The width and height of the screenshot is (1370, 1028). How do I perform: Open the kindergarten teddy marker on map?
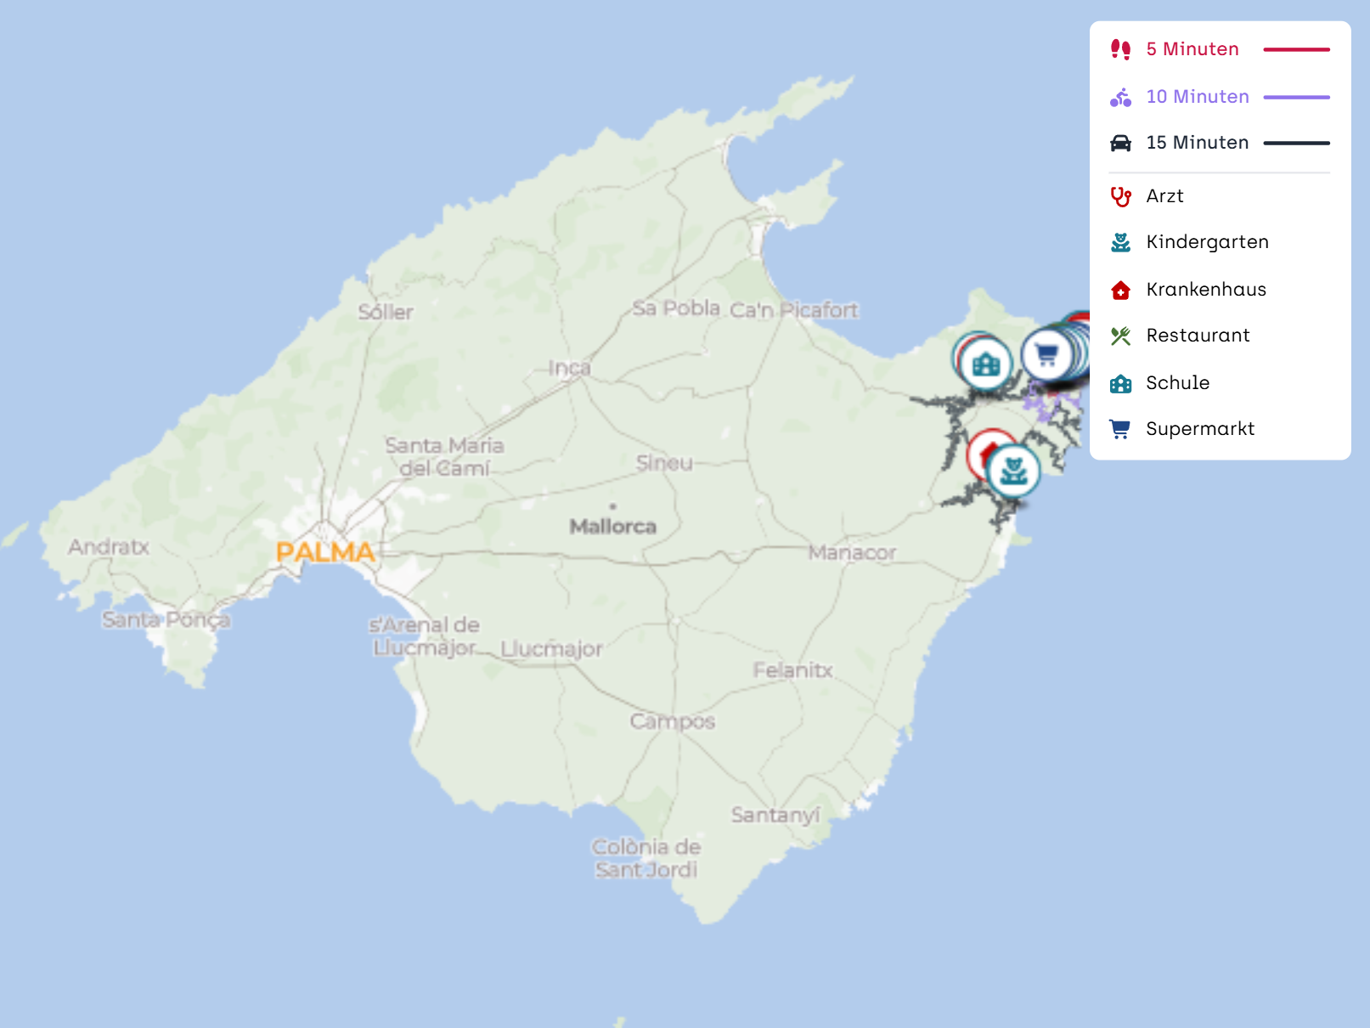coord(1013,471)
